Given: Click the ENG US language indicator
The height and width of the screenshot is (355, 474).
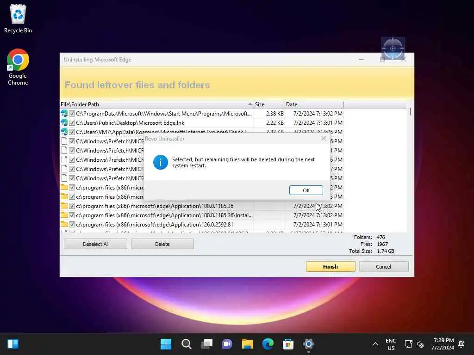Looking at the screenshot, I should tap(391, 344).
